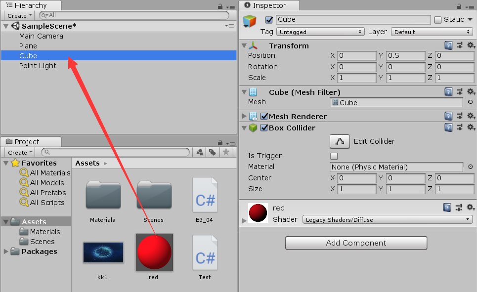This screenshot has height=292, width=477.
Task: Click the save-search star icon in Project panel
Action: pos(227,152)
